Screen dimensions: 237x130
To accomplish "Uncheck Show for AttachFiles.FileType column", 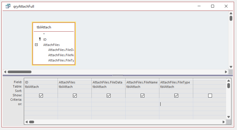I will pos(176,95).
